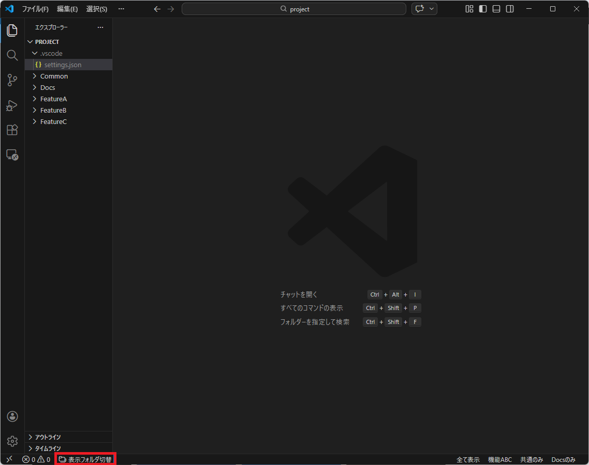Click 全て表示 in the status bar

(x=468, y=459)
